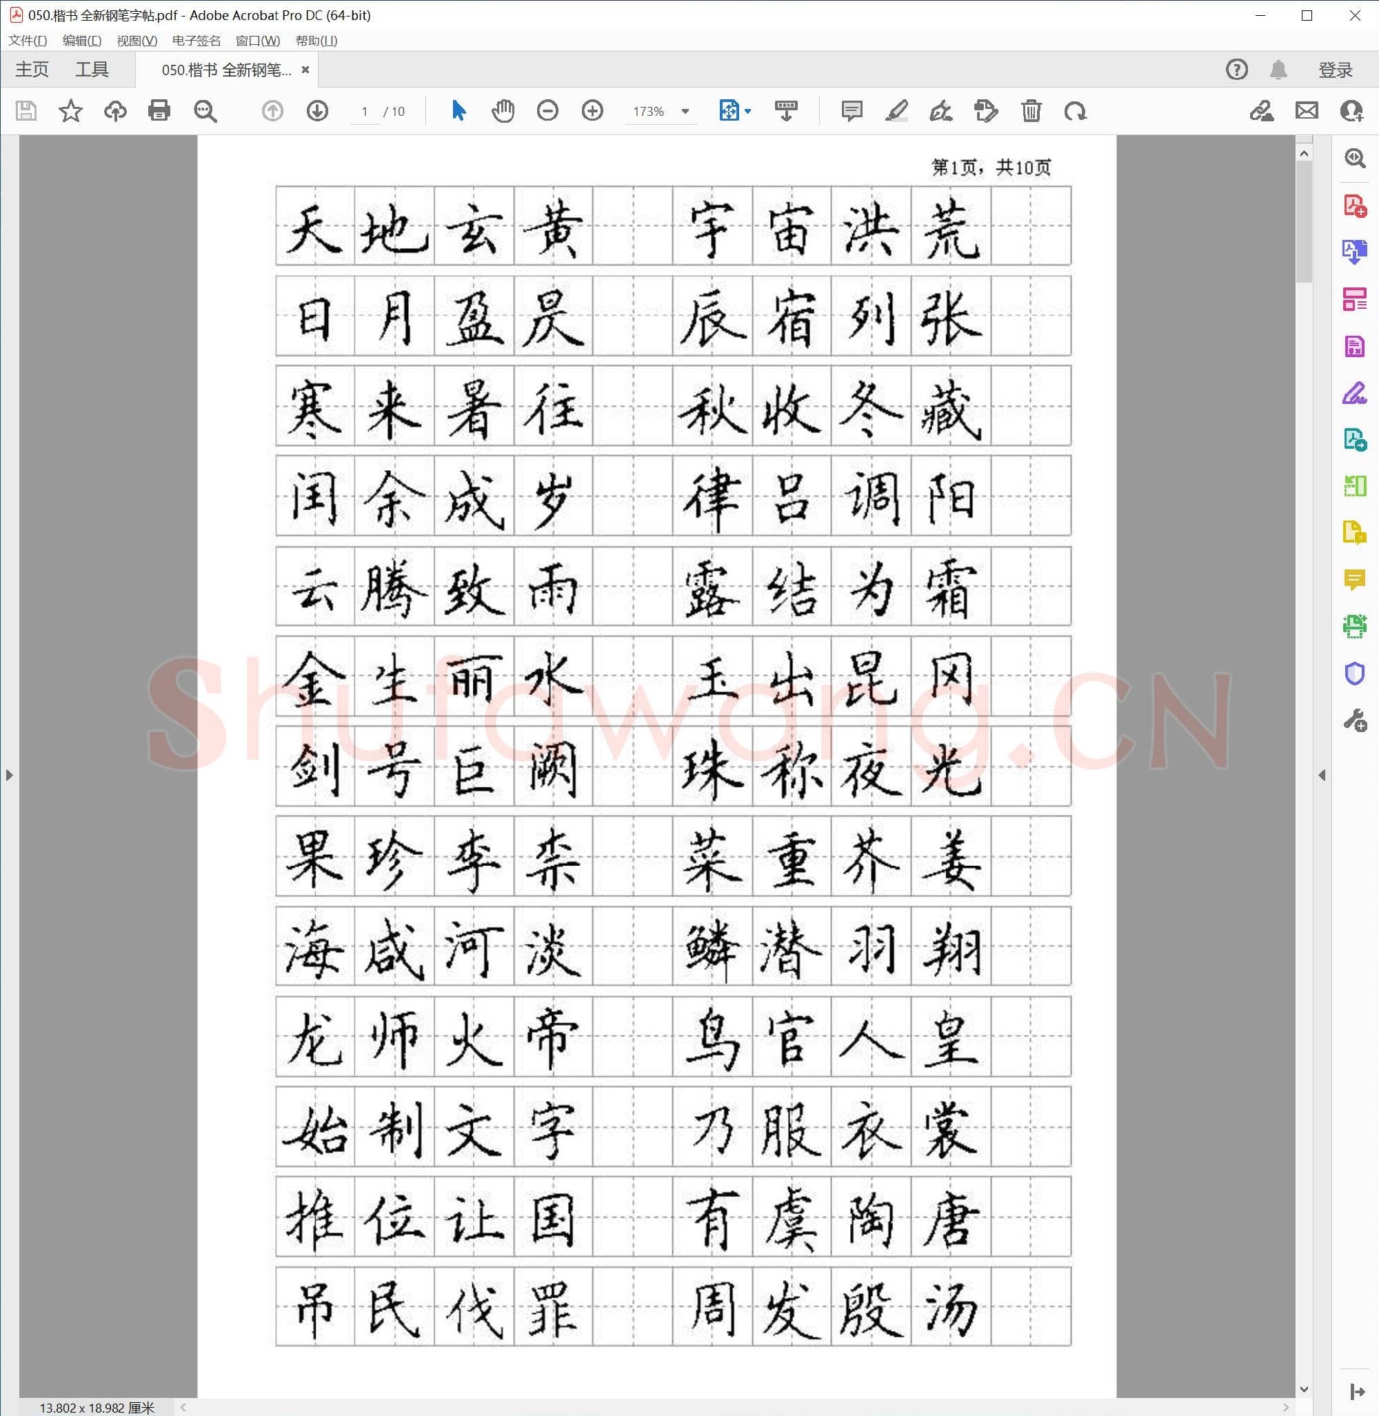Screen dimensions: 1379x1416
Task: Click the page number input field
Action: 363,111
